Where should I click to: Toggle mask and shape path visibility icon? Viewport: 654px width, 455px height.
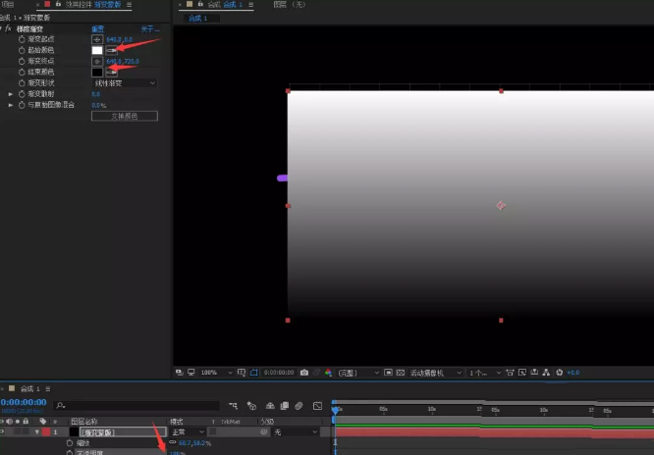tap(253, 373)
